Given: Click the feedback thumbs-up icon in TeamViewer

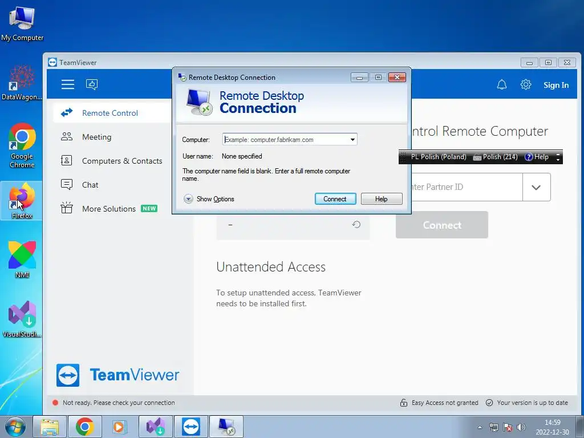Looking at the screenshot, I should pyautogui.click(x=92, y=84).
